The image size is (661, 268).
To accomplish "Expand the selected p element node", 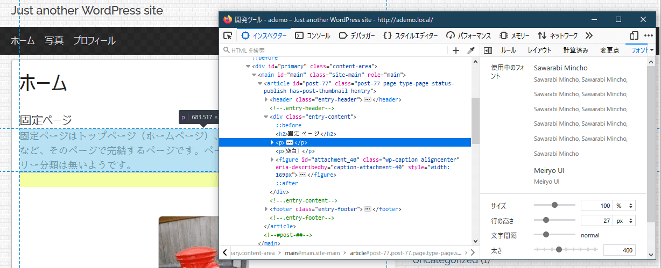I will [x=272, y=142].
